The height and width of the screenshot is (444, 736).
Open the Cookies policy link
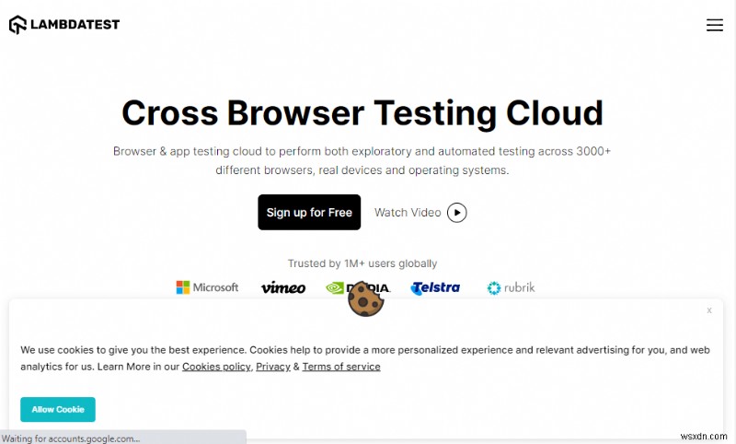pyautogui.click(x=216, y=367)
